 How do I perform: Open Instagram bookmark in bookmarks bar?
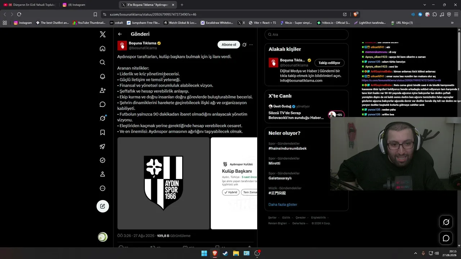click(23, 23)
